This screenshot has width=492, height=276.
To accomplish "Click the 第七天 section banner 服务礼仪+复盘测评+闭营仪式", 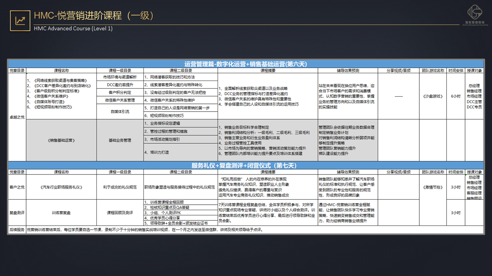I will click(x=246, y=166).
